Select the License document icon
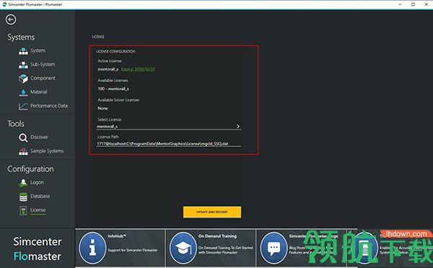Viewport: 433px width, 268px height. pos(23,210)
